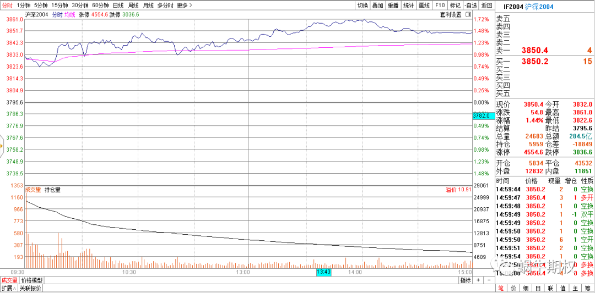This screenshot has width=595, height=293.
Task: Select the 筹 view at the bottom right
Action: (588, 289)
